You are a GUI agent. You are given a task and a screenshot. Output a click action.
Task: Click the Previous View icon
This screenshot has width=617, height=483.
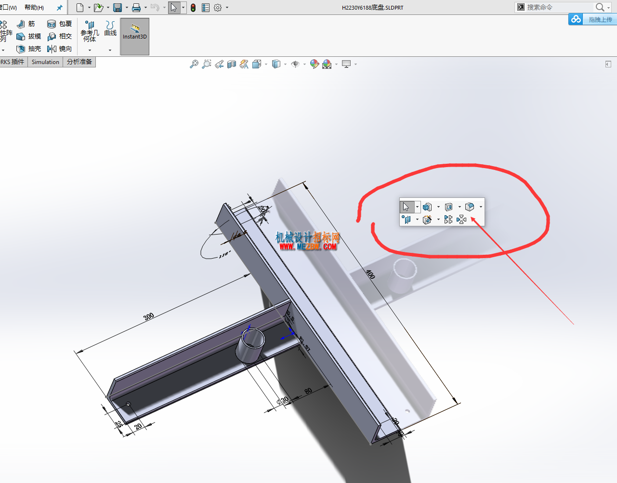pos(219,64)
